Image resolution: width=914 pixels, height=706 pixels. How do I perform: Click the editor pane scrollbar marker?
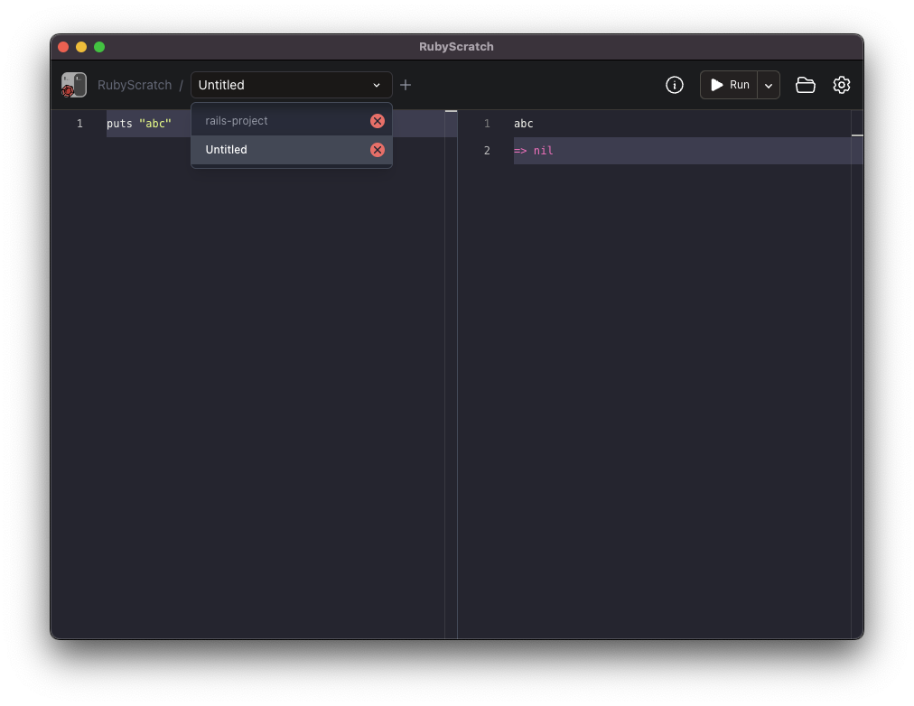(x=452, y=111)
